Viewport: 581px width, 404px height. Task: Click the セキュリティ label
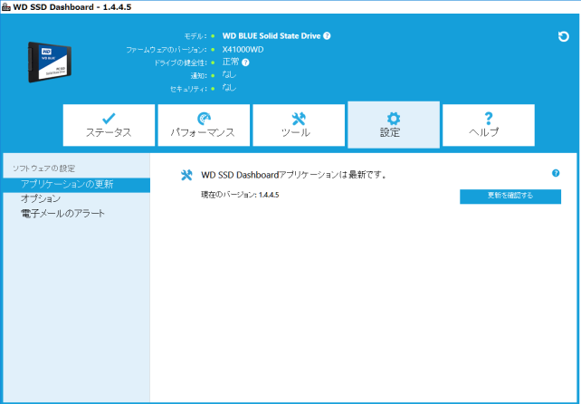click(x=188, y=89)
